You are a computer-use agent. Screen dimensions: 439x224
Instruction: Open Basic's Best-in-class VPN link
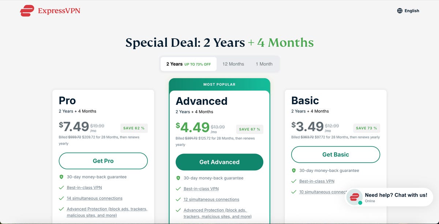[317, 181]
